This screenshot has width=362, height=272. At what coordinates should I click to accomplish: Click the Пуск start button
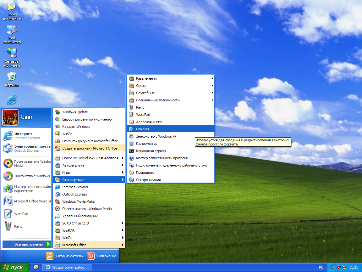pos(14,267)
